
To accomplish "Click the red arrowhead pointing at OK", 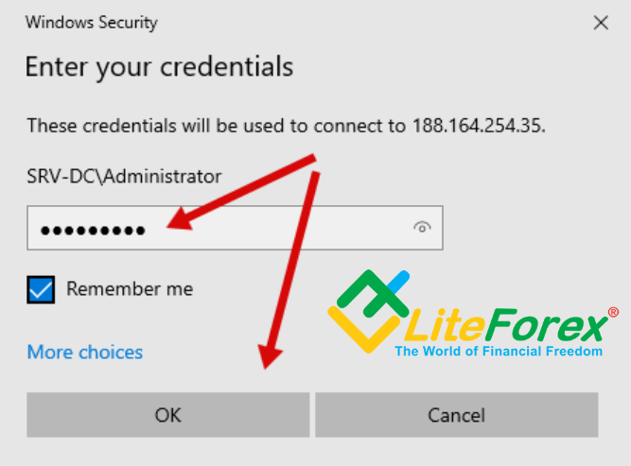I will click(x=270, y=356).
